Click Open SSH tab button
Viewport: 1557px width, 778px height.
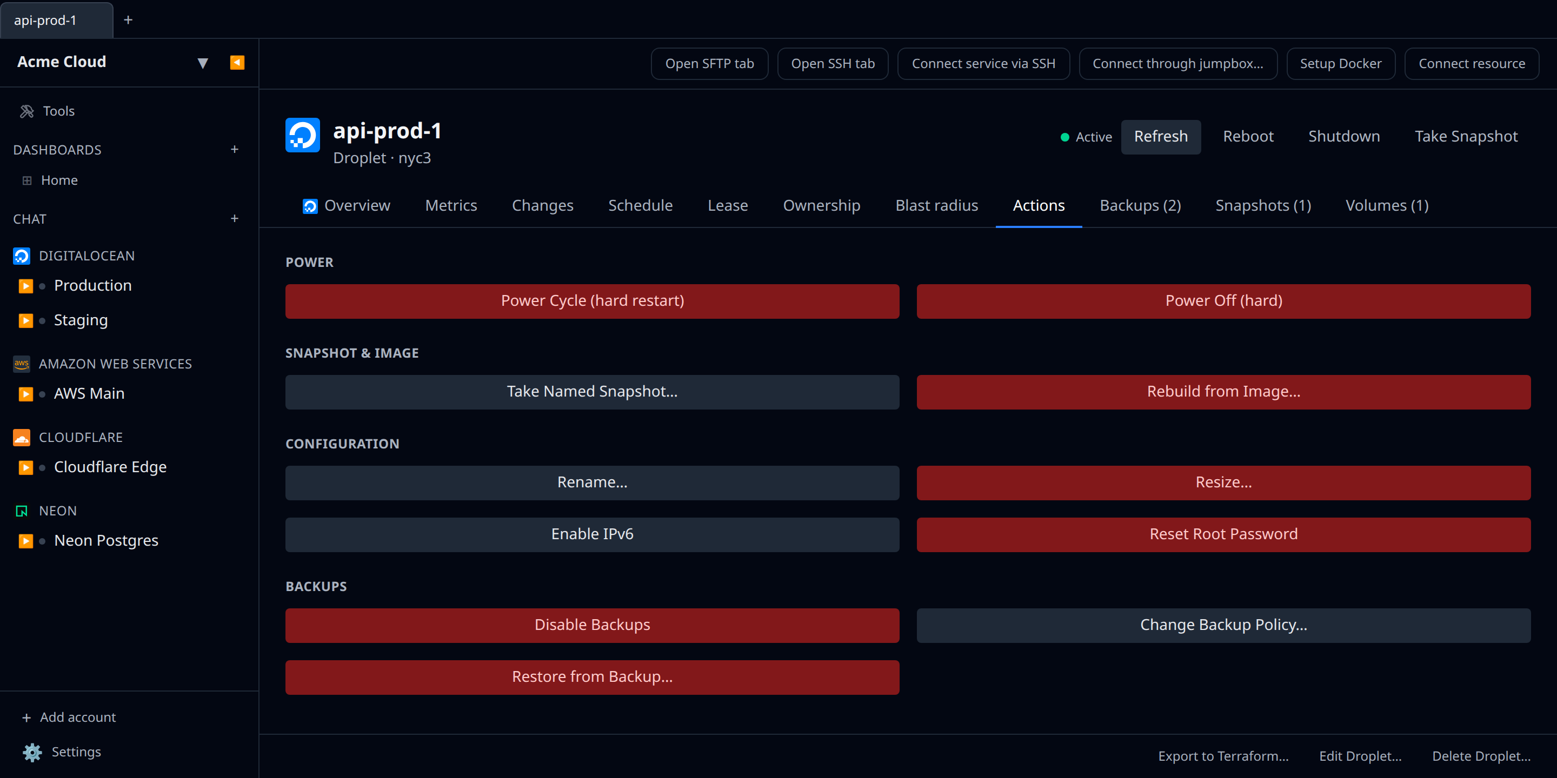[x=833, y=63]
